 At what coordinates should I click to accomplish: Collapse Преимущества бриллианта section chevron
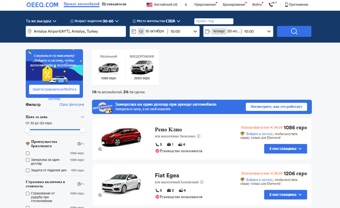[83, 144]
